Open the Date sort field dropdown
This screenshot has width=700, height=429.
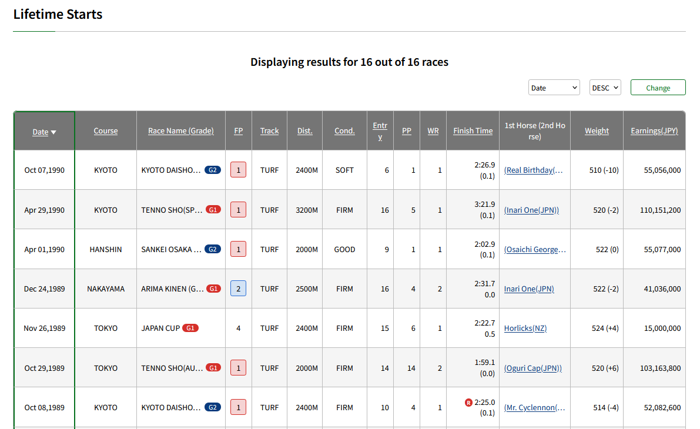(554, 88)
